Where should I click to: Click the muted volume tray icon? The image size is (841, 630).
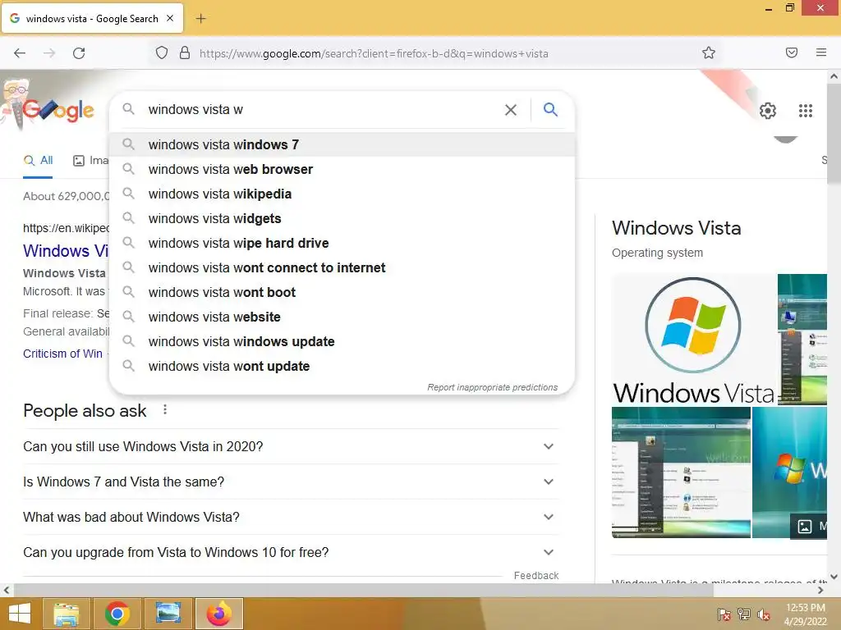[763, 614]
